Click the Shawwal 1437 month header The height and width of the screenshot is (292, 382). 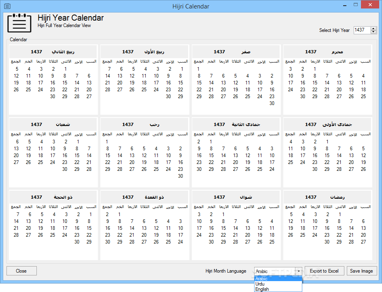(236, 197)
